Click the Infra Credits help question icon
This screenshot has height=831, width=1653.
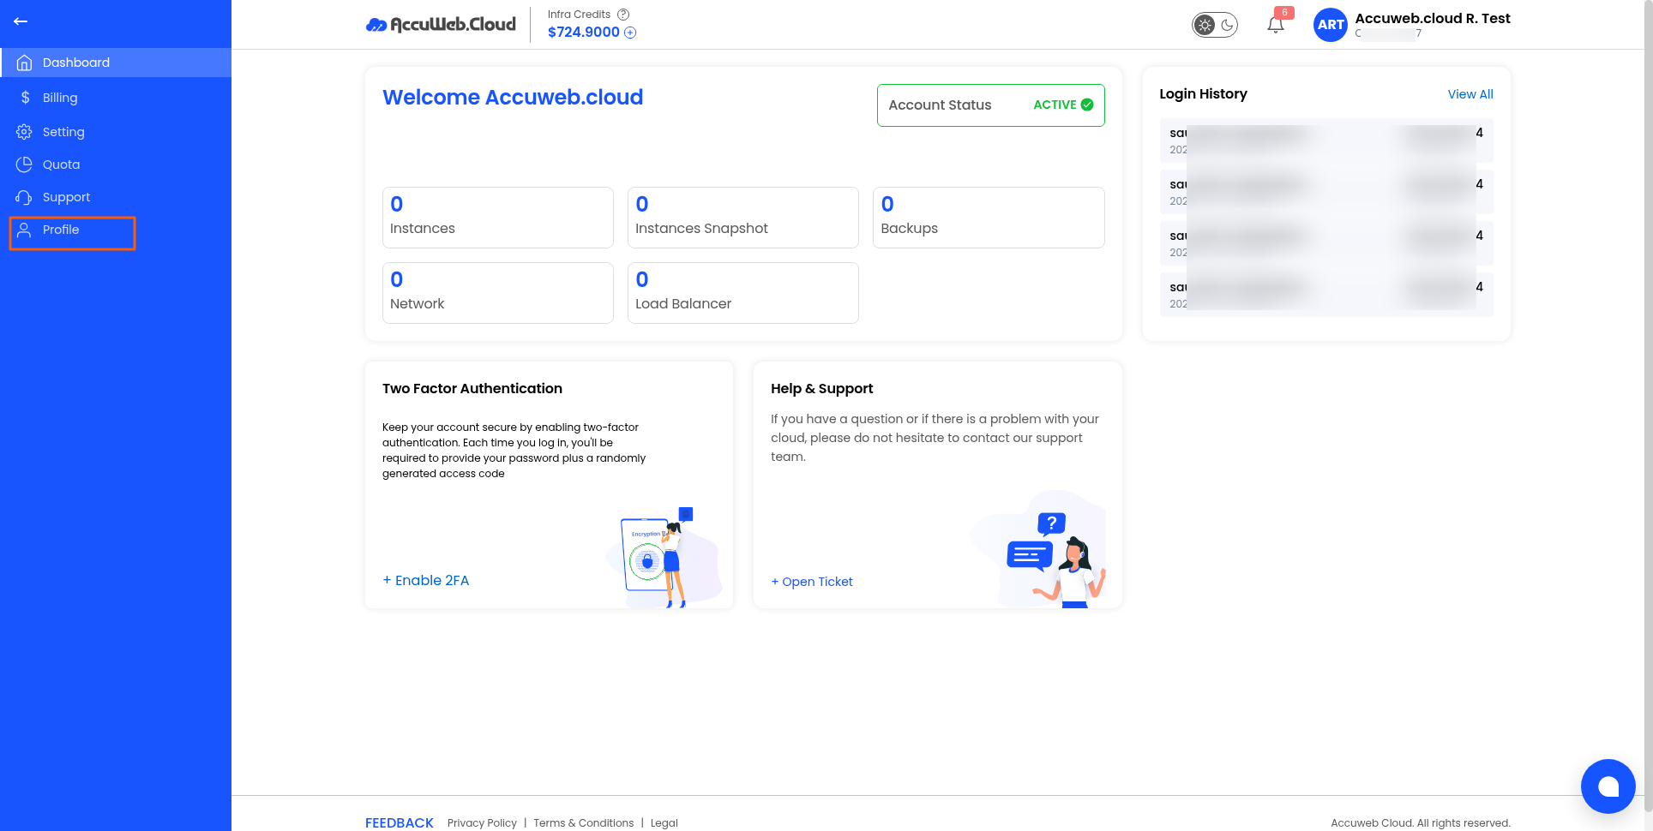(623, 15)
